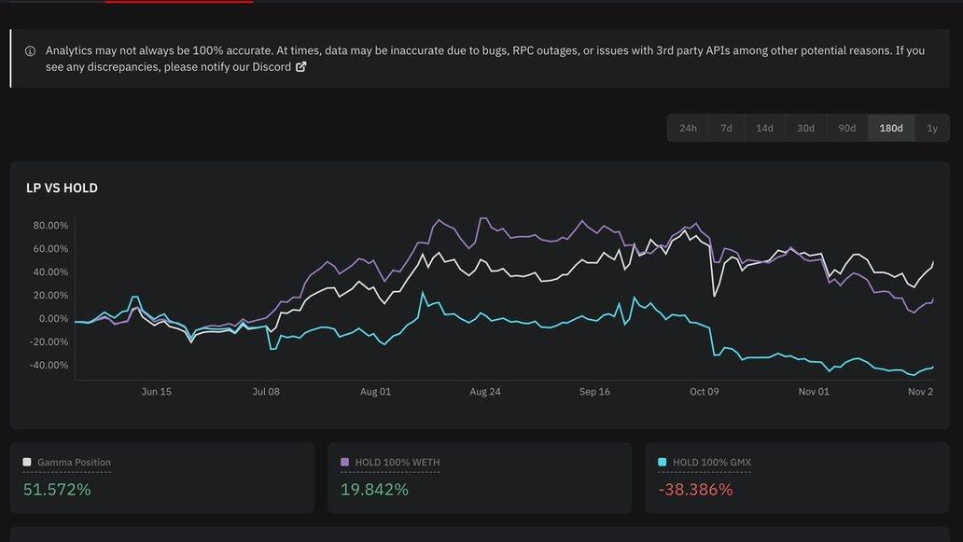Click the active 180d range button
Screen dimensions: 963x542
(x=891, y=128)
